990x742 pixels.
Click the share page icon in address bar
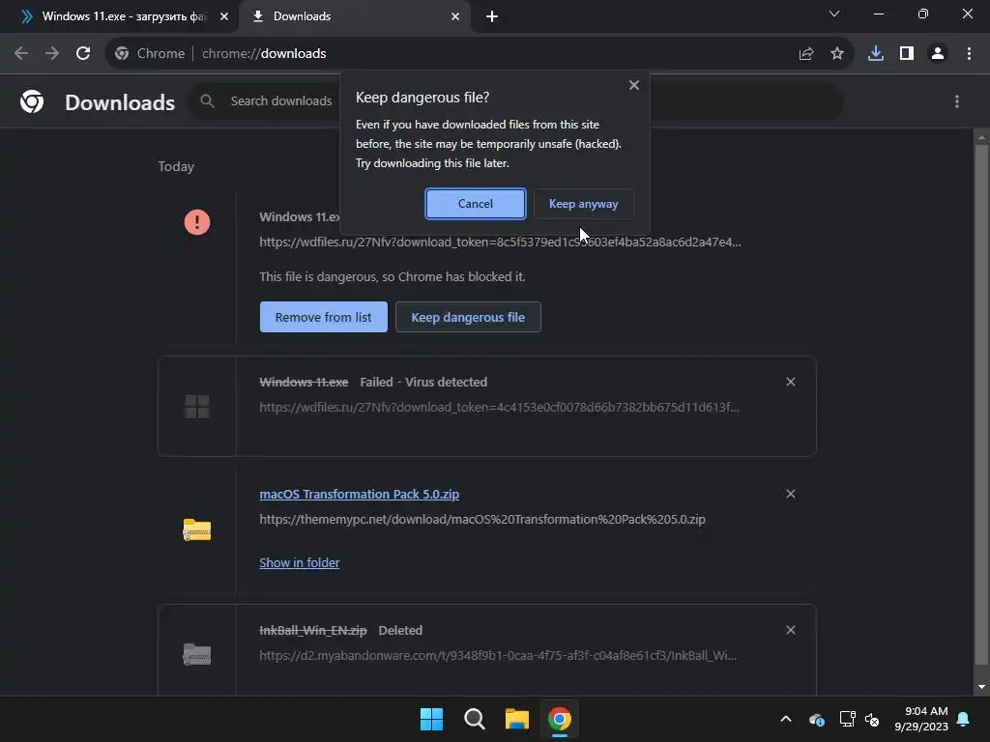coord(806,54)
